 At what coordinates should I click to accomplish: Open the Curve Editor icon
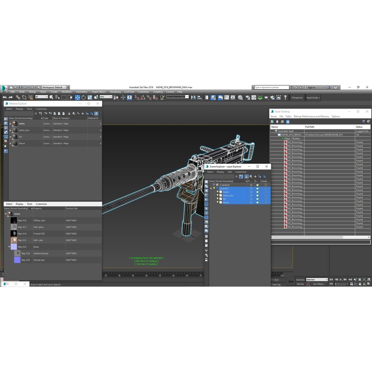227,97
